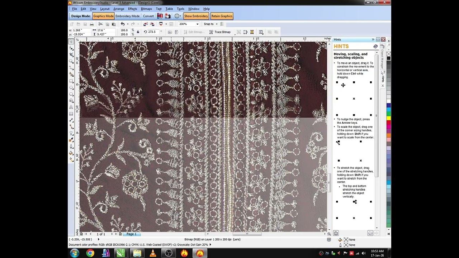This screenshot has height=258, width=459.
Task: Select the Page 1 tab
Action: [x=131, y=234]
